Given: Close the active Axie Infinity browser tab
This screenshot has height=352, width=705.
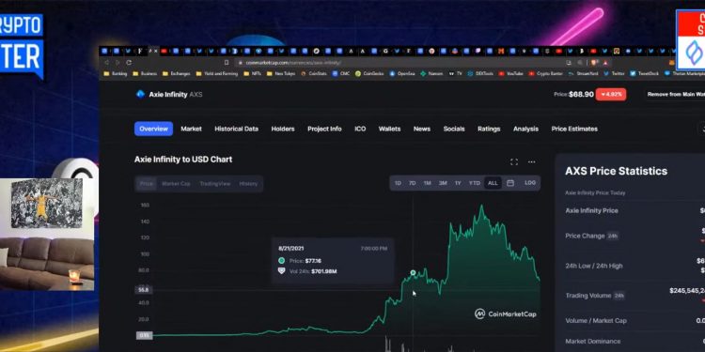Looking at the screenshot, I should (x=156, y=52).
